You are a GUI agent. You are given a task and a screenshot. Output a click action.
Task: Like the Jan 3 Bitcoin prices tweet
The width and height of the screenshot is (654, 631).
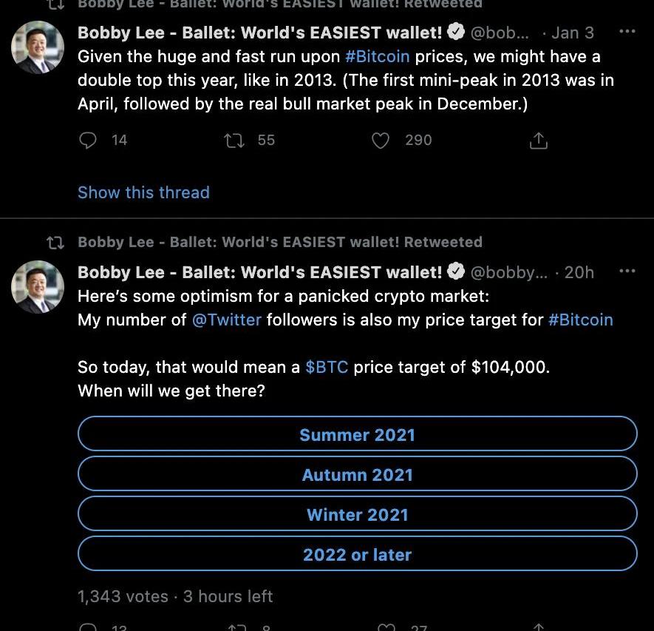click(381, 141)
